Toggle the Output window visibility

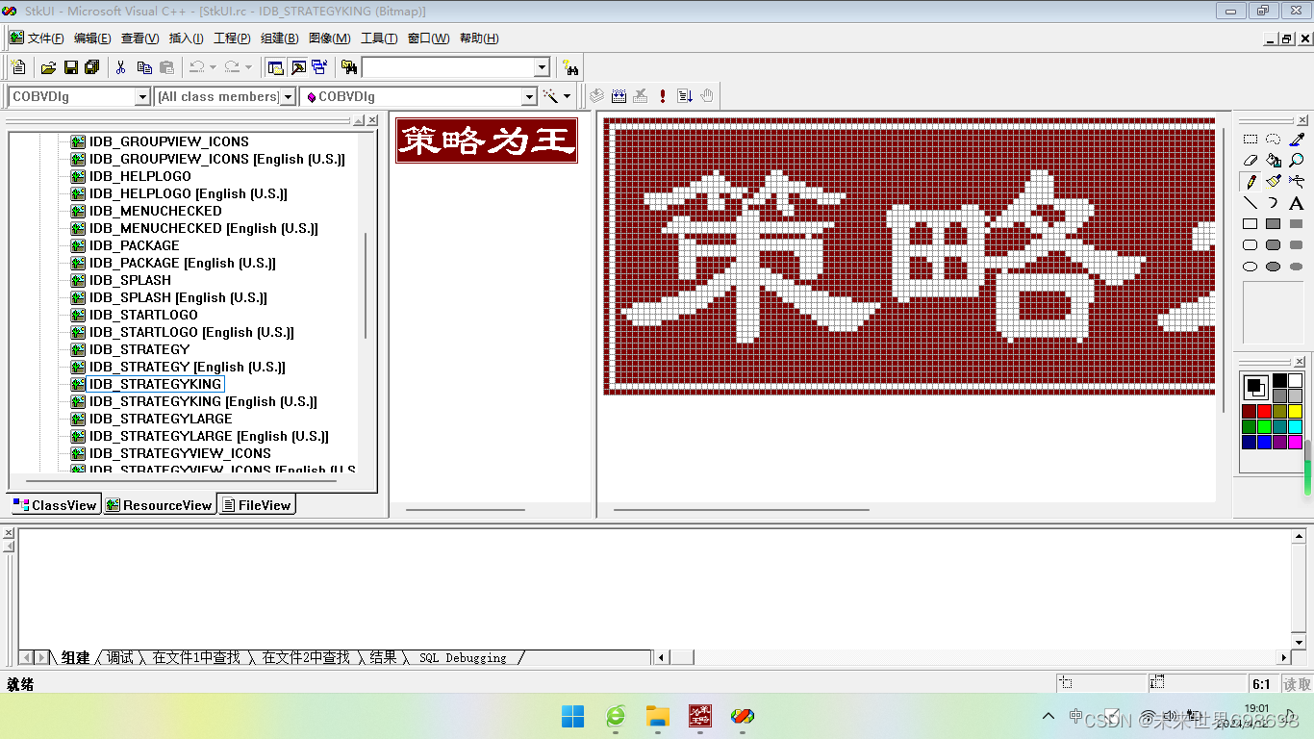[298, 66]
